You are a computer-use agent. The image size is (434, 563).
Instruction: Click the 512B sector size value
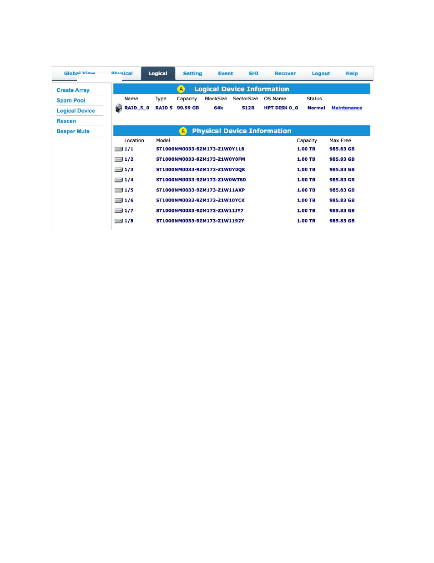[x=248, y=108]
